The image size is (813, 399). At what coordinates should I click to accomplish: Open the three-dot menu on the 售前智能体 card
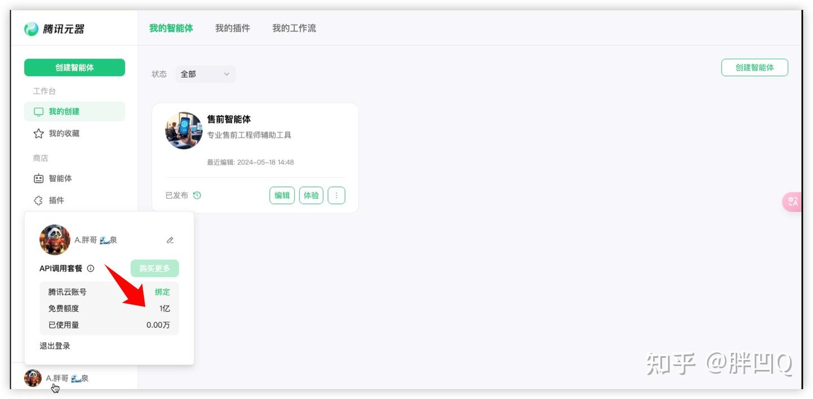(x=336, y=195)
